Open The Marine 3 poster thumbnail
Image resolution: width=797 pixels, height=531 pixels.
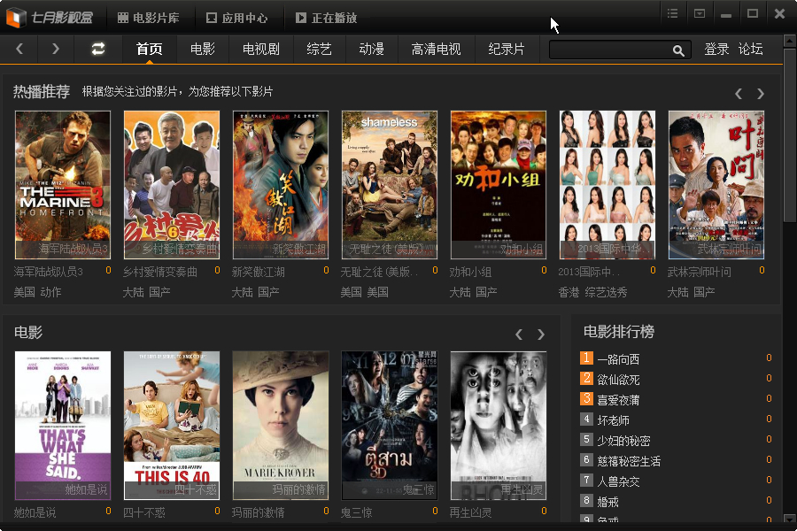coord(63,185)
